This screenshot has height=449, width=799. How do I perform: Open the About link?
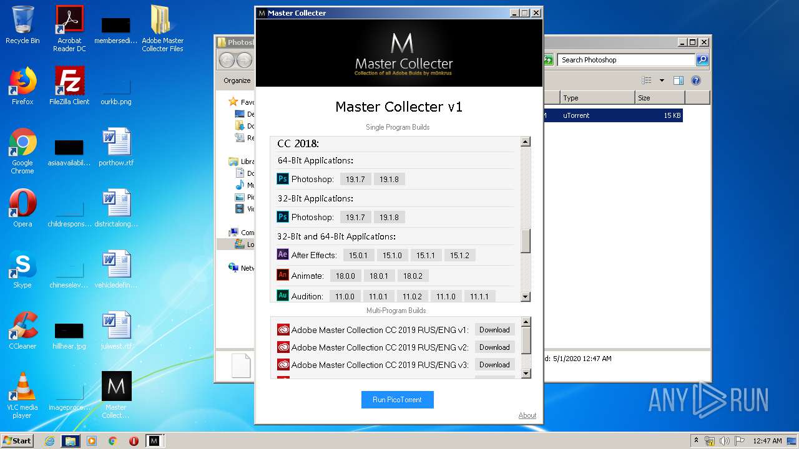click(x=527, y=415)
